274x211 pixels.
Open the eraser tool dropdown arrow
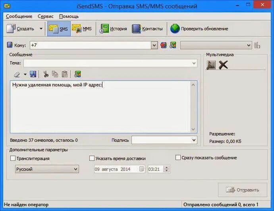pyautogui.click(x=25, y=74)
